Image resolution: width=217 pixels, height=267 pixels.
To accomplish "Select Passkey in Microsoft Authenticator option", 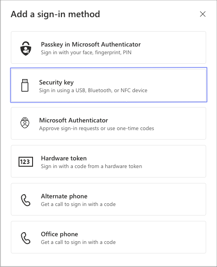I will (108, 47).
